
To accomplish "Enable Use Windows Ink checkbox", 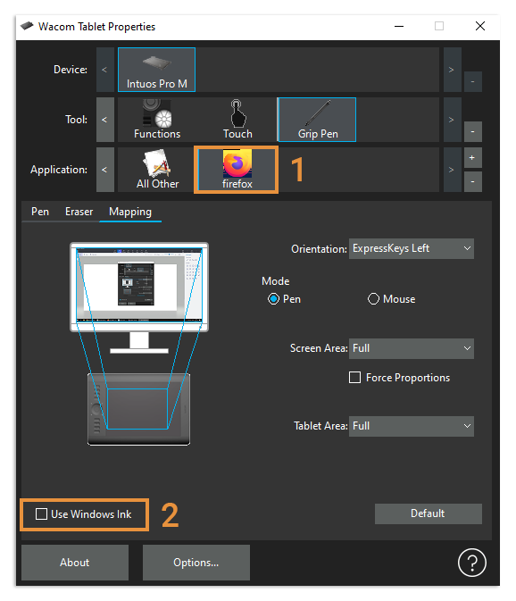I will tap(41, 514).
